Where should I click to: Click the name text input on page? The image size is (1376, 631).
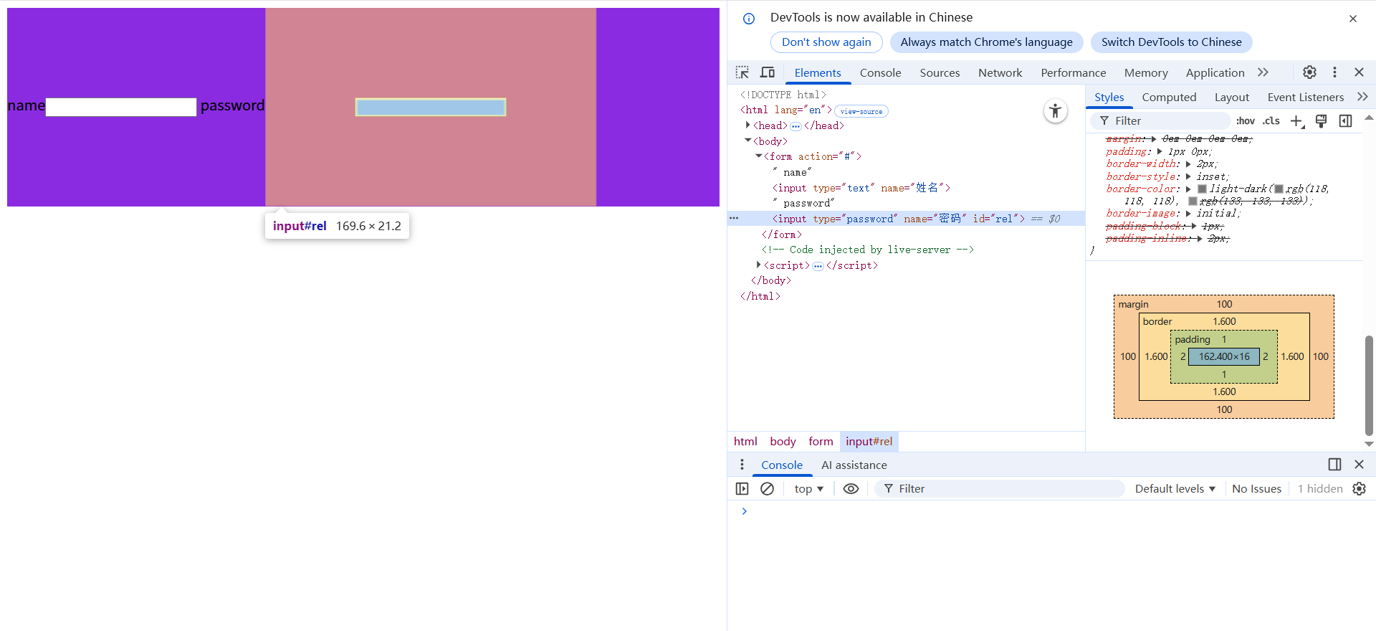(x=121, y=107)
